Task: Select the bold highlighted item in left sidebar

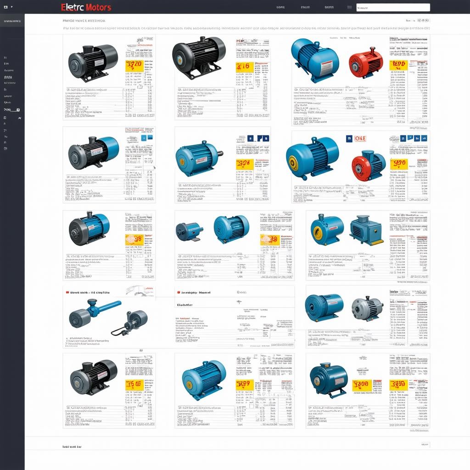Action: coord(8,78)
